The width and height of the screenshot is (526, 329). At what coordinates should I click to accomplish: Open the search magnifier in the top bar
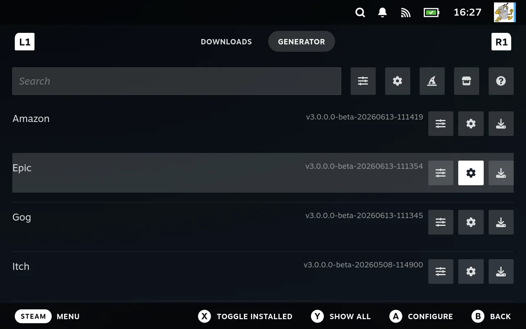(360, 13)
